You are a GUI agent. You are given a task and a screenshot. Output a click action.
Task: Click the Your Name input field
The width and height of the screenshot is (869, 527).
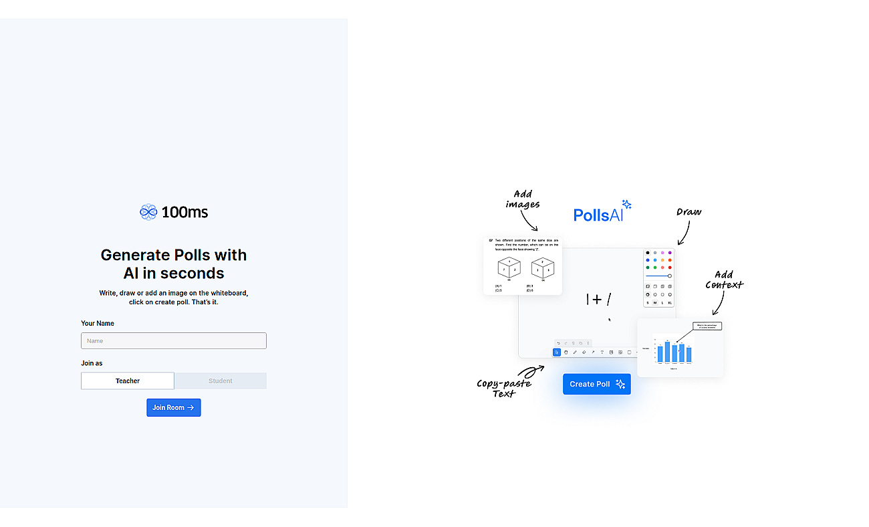[x=174, y=340]
